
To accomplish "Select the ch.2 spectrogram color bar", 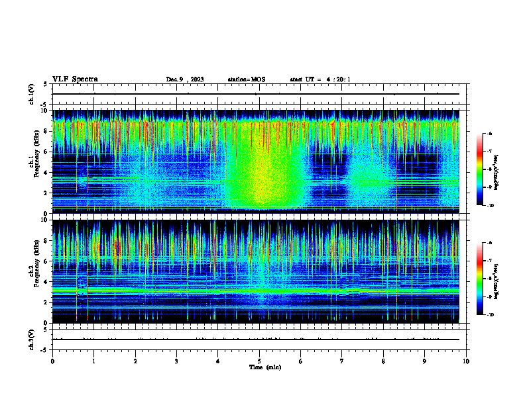I will [x=479, y=279].
